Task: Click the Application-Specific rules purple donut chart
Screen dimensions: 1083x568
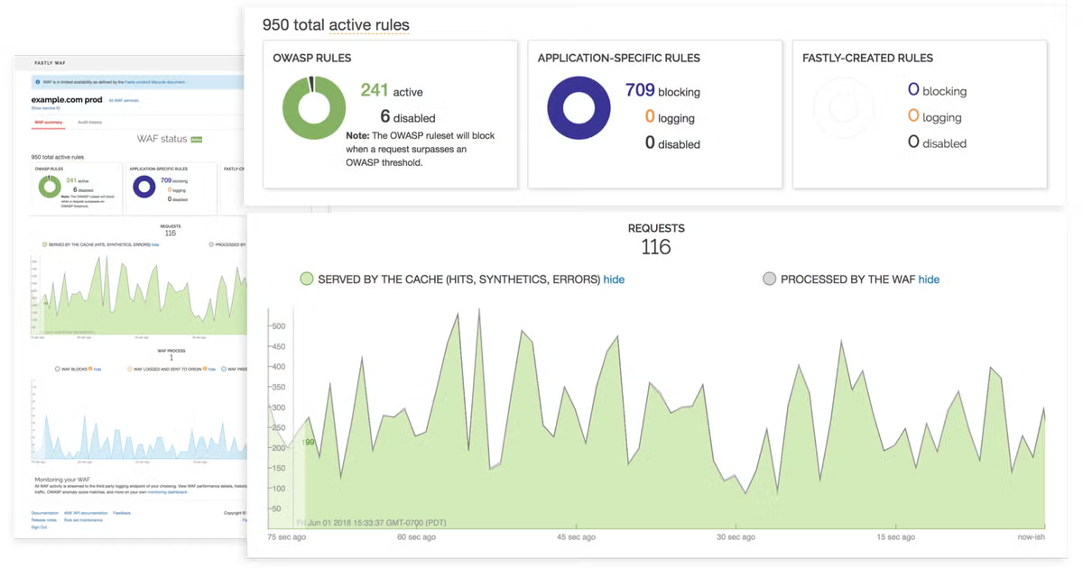Action: 579,107
